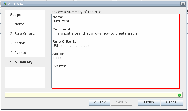
Task: Finish creating the rule
Action: [149, 102]
